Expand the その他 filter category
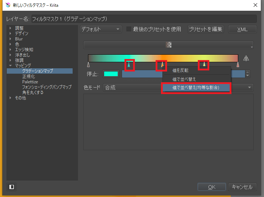This screenshot has height=197, width=264. tap(10, 98)
